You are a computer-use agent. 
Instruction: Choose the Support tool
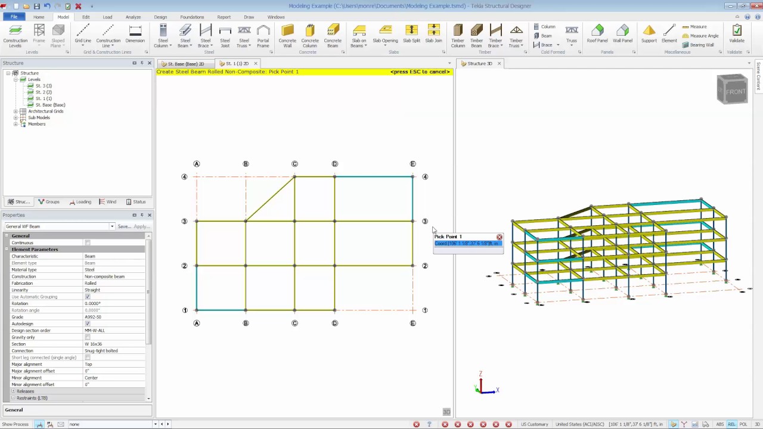point(649,35)
